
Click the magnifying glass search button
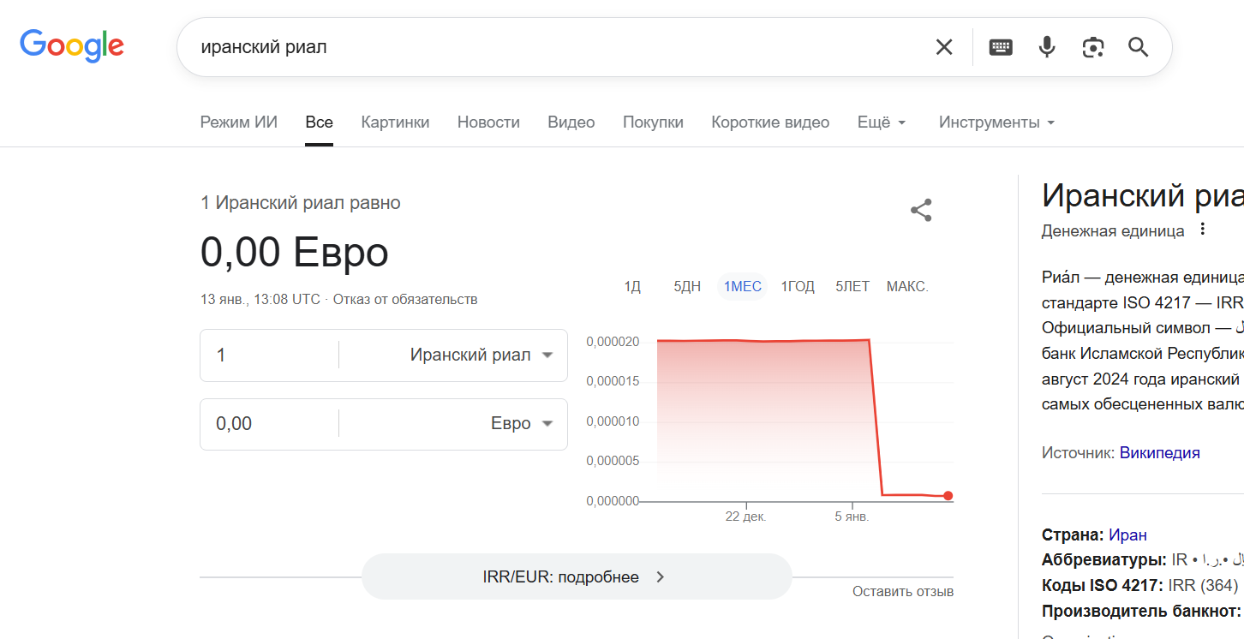[x=1138, y=47]
